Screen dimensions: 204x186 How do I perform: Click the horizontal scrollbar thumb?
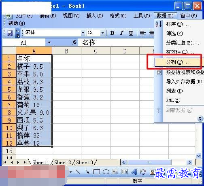tap(149, 162)
